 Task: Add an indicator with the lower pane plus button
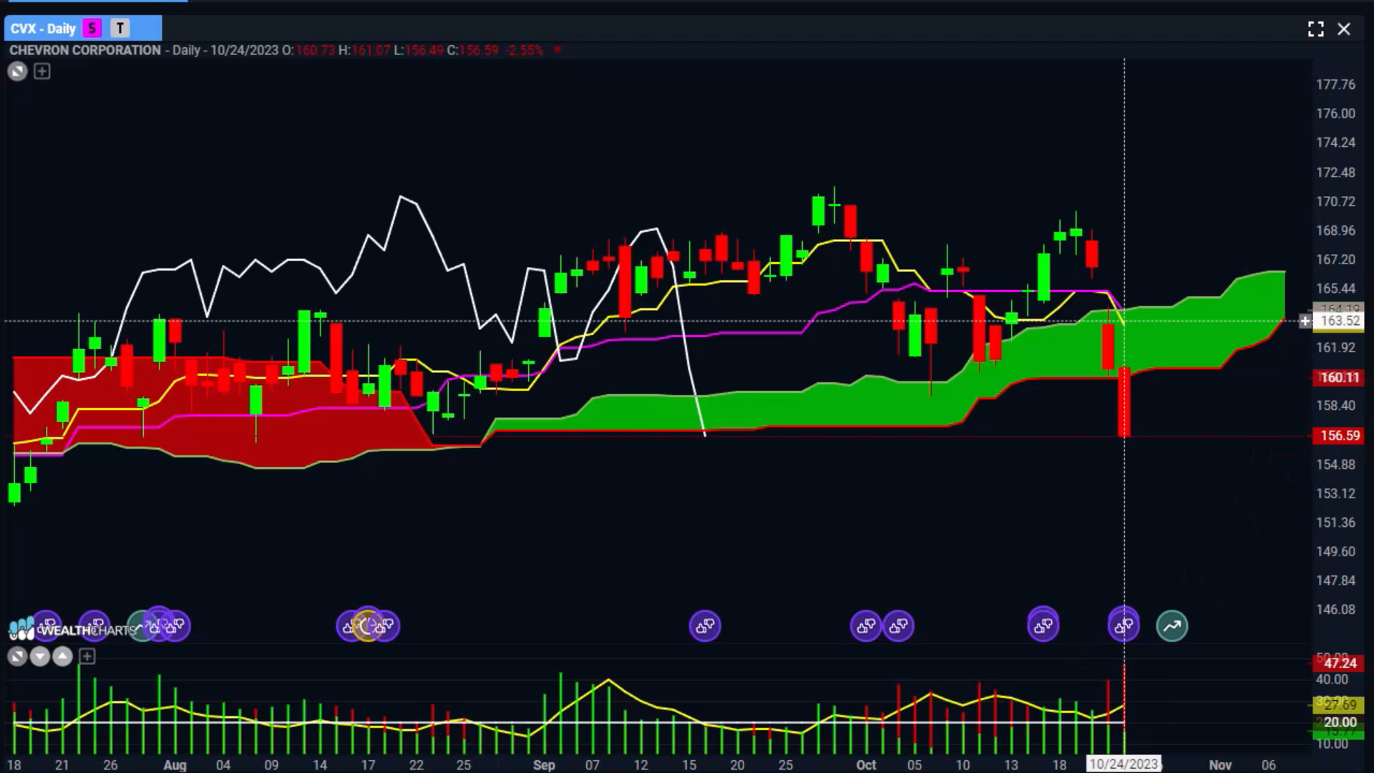pyautogui.click(x=87, y=656)
